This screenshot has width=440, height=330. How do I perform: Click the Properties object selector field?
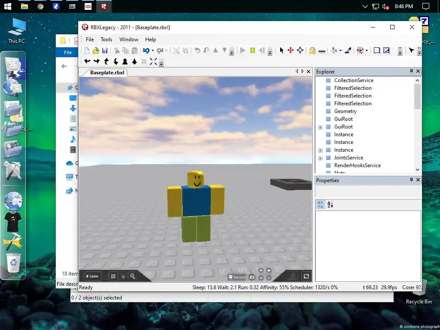[368, 191]
